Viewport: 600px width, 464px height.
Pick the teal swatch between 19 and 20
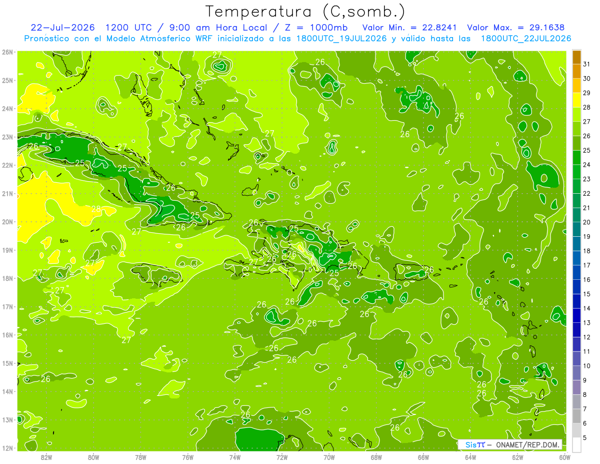(576, 229)
